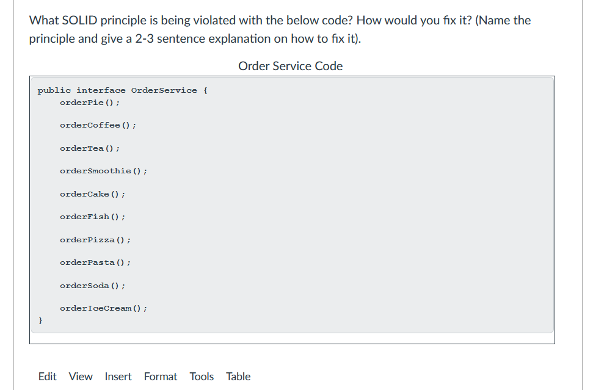This screenshot has width=593, height=390.
Task: Place cursor on the orderPie line
Action: tap(89, 102)
